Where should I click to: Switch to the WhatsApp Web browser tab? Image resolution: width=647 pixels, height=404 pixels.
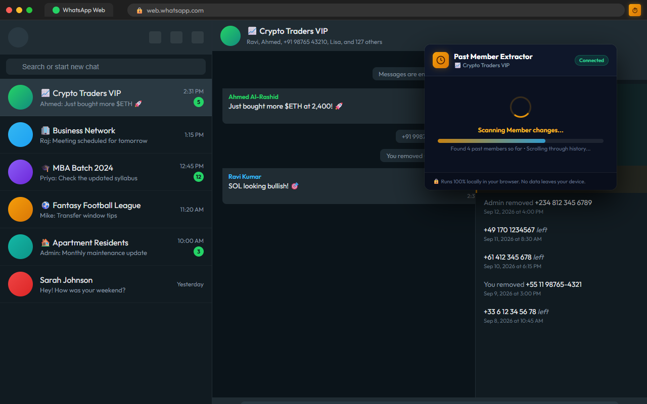coord(79,10)
